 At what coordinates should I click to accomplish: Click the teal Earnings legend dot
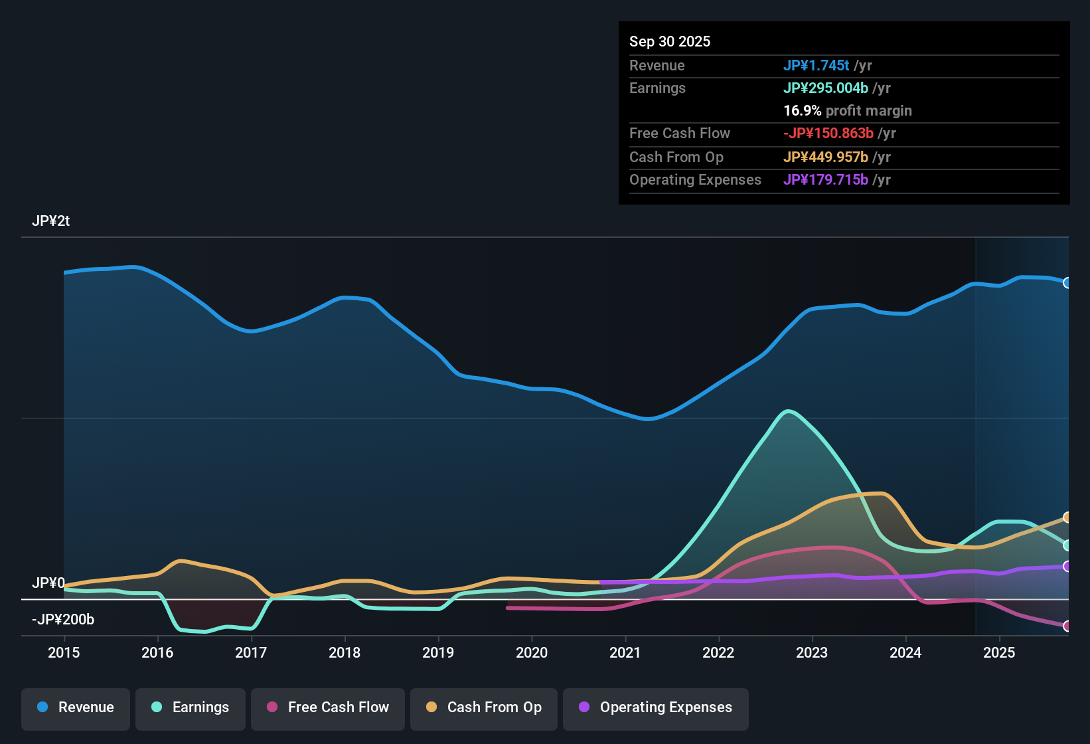157,707
